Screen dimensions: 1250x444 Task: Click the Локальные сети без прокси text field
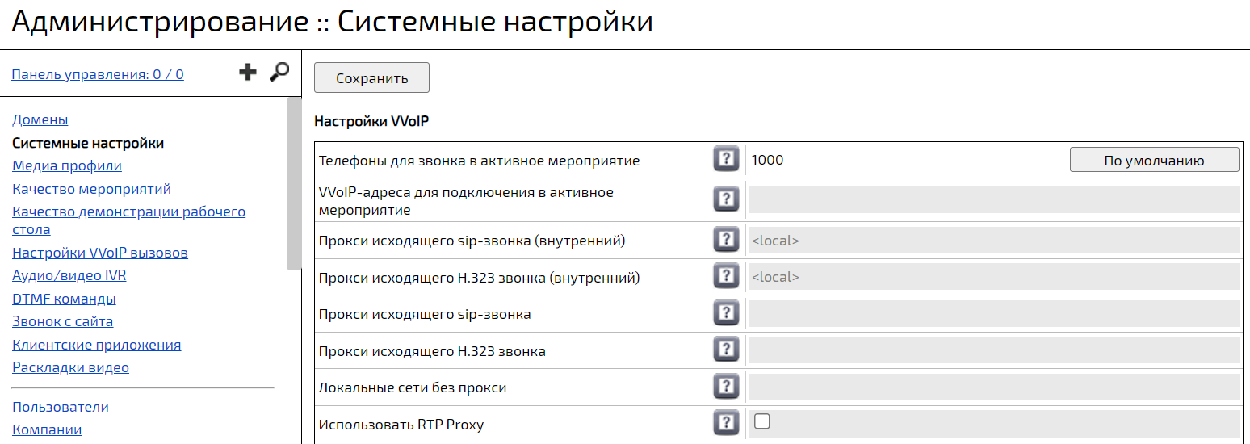click(993, 387)
